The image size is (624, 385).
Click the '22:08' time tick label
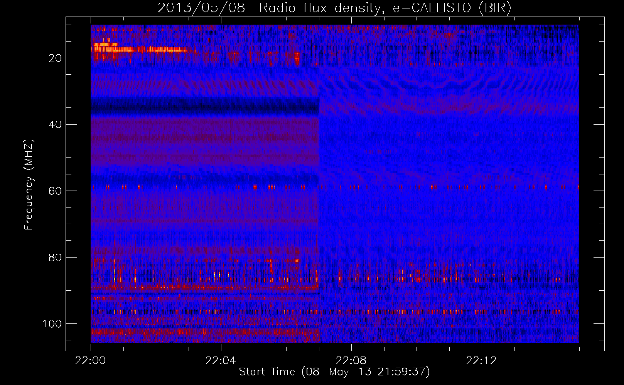(351, 361)
